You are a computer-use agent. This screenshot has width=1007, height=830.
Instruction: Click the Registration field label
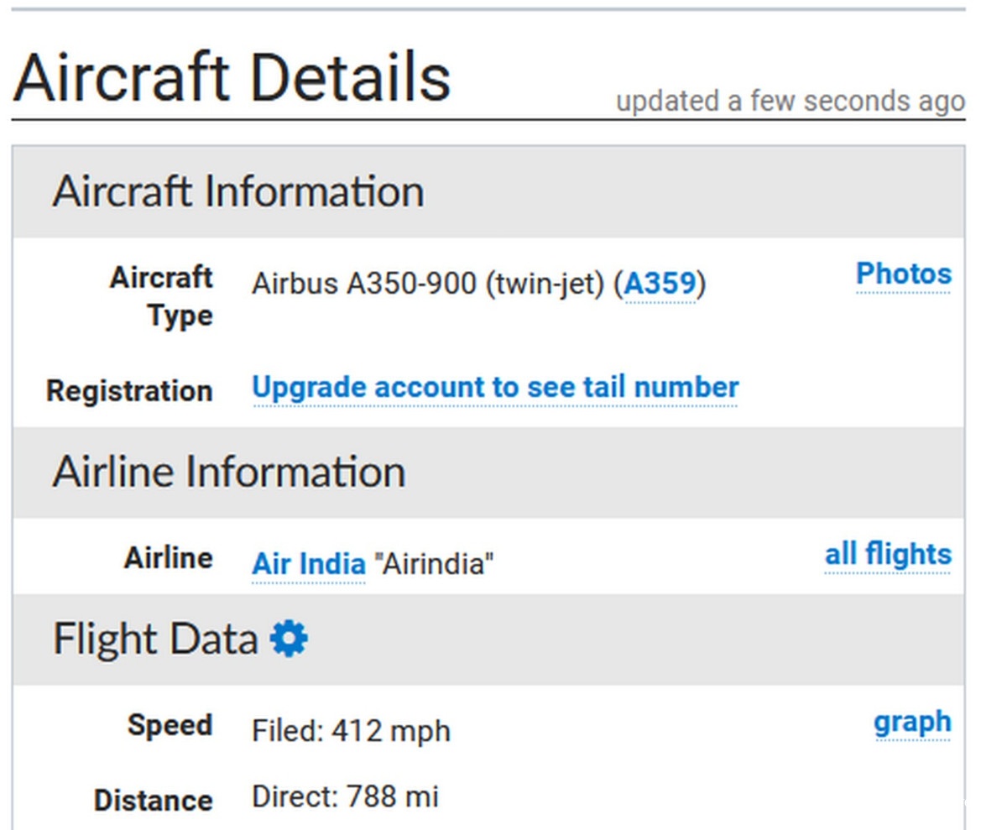pos(129,391)
